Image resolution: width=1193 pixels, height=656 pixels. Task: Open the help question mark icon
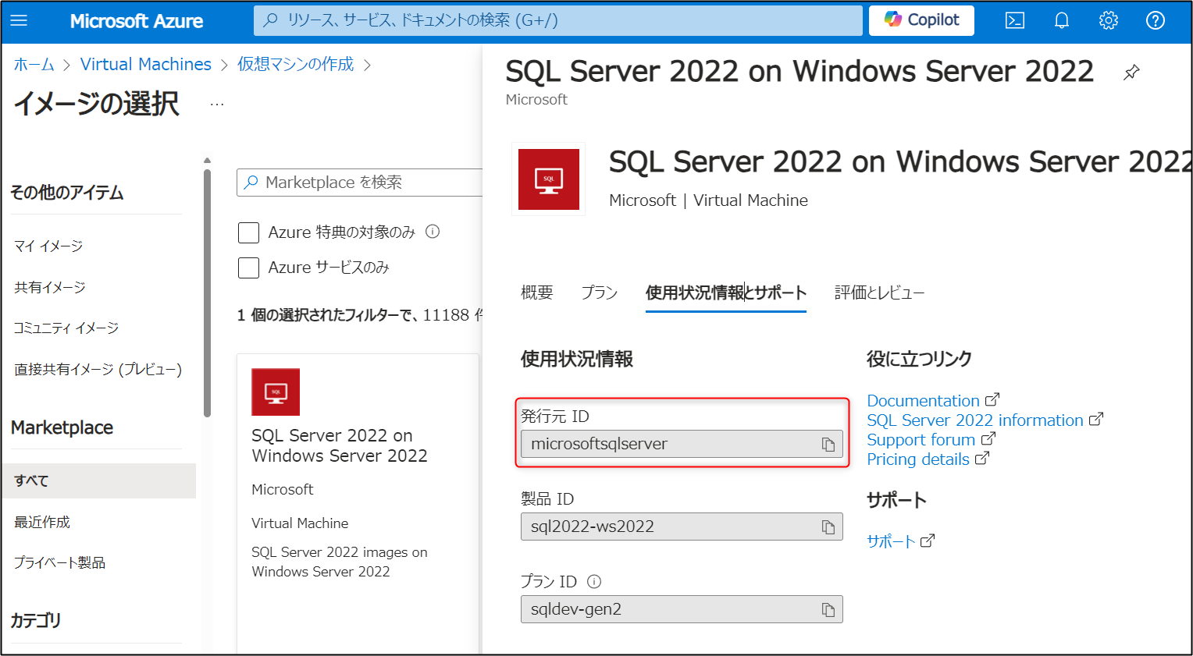1155,20
